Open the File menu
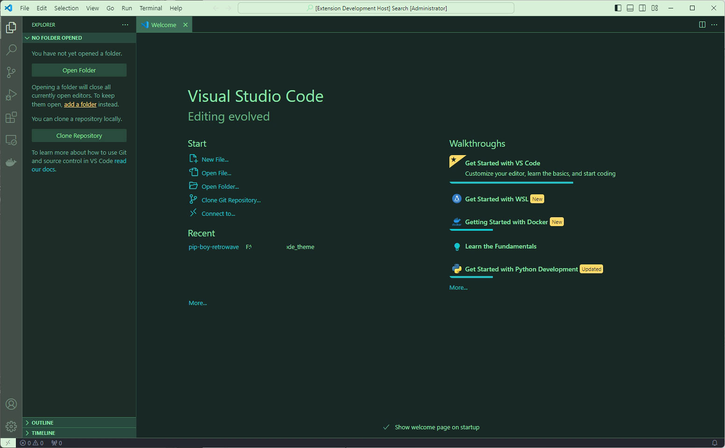Viewport: 725px width, 448px height. click(25, 8)
